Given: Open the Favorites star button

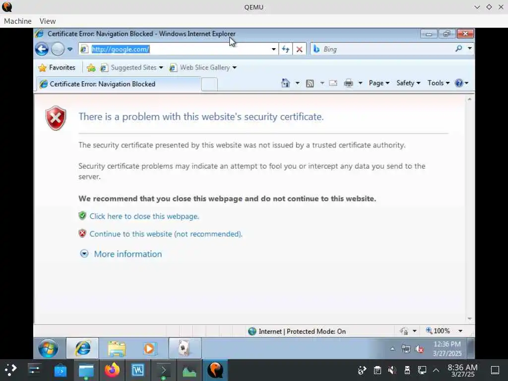Looking at the screenshot, I should (57, 67).
